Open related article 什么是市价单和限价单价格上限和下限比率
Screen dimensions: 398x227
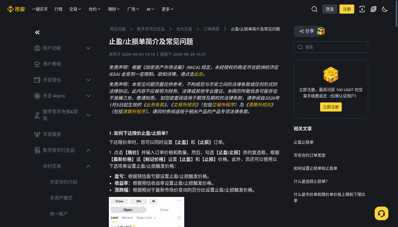[x=329, y=197]
